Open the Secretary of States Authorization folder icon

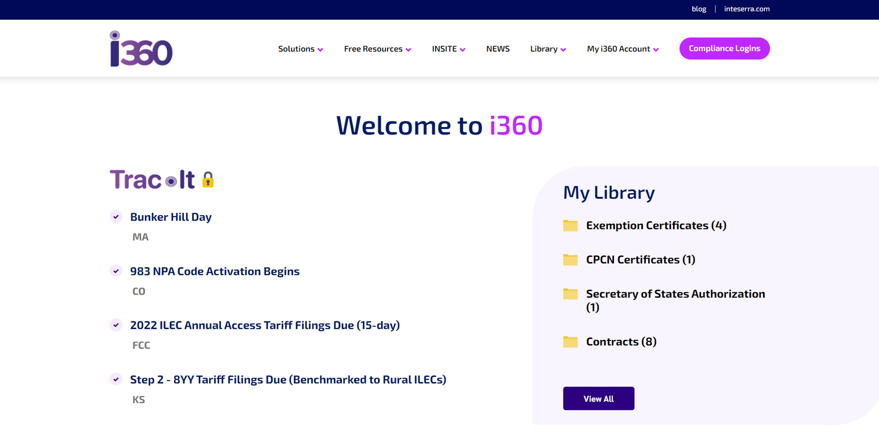click(x=570, y=294)
